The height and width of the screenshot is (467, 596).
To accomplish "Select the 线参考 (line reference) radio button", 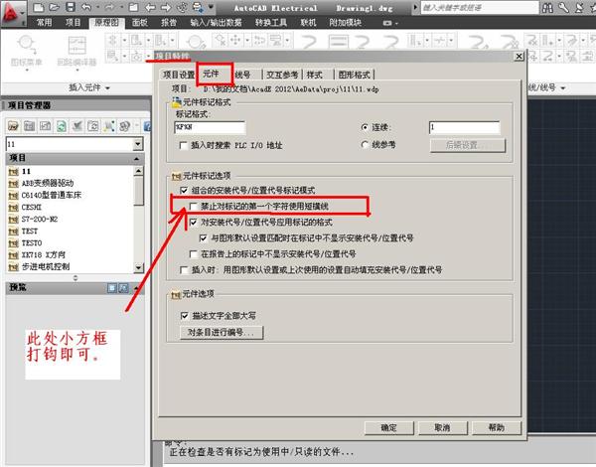I will [x=365, y=144].
